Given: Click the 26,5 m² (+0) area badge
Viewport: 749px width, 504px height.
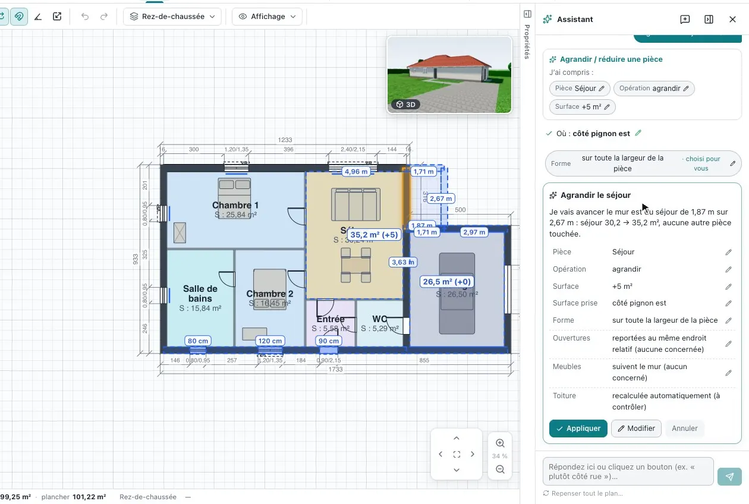Looking at the screenshot, I should [446, 282].
